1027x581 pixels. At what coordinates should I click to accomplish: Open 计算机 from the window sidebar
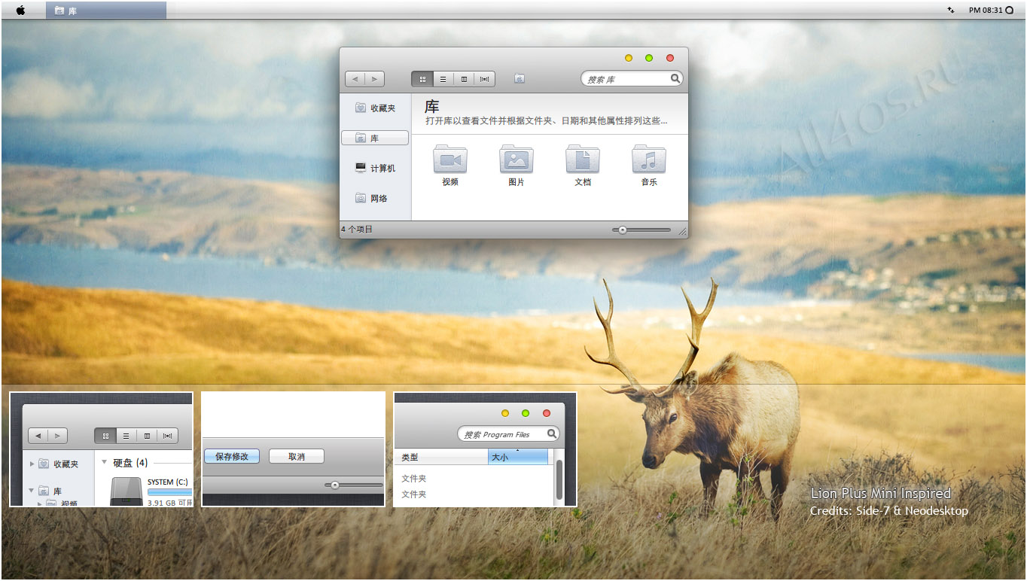(x=375, y=169)
